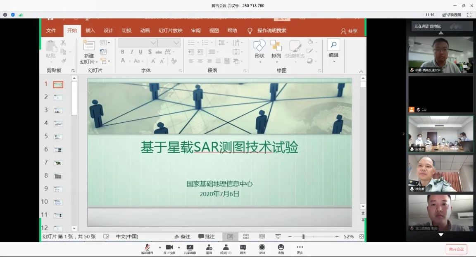The image size is (476, 257).
Task: Switch to slide sorter view in status bar
Action: 246,236
